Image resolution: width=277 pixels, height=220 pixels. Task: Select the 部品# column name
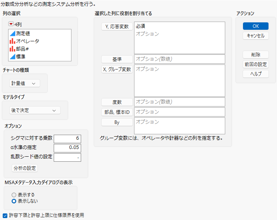coord(22,49)
